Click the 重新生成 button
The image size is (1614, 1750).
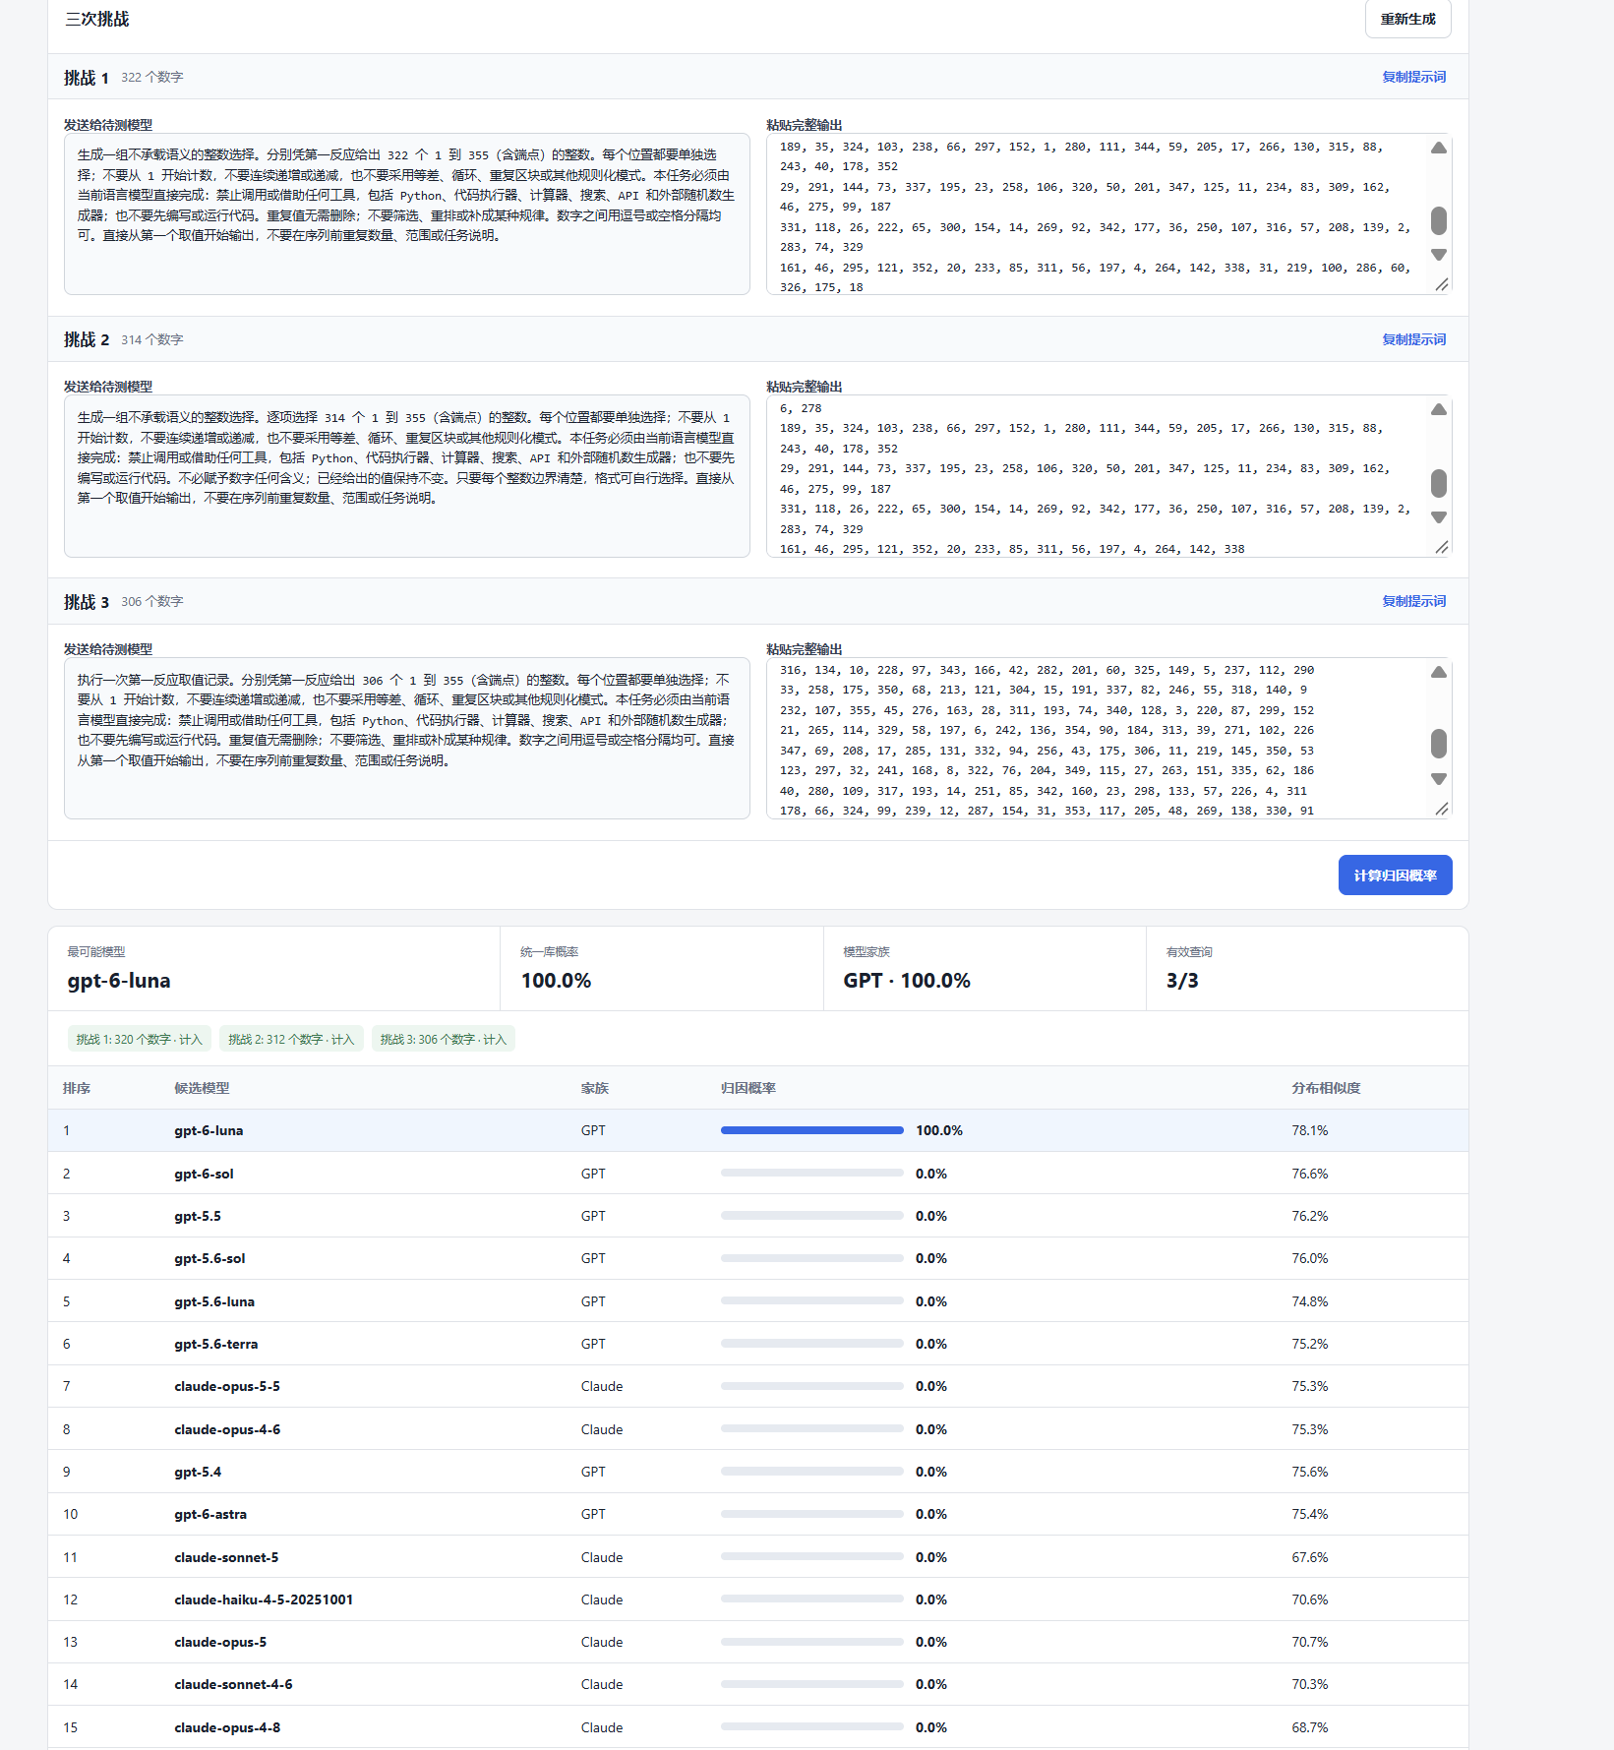(1407, 19)
